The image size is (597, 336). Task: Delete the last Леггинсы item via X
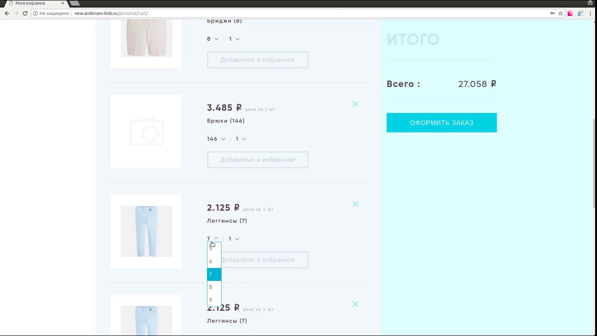pos(355,304)
